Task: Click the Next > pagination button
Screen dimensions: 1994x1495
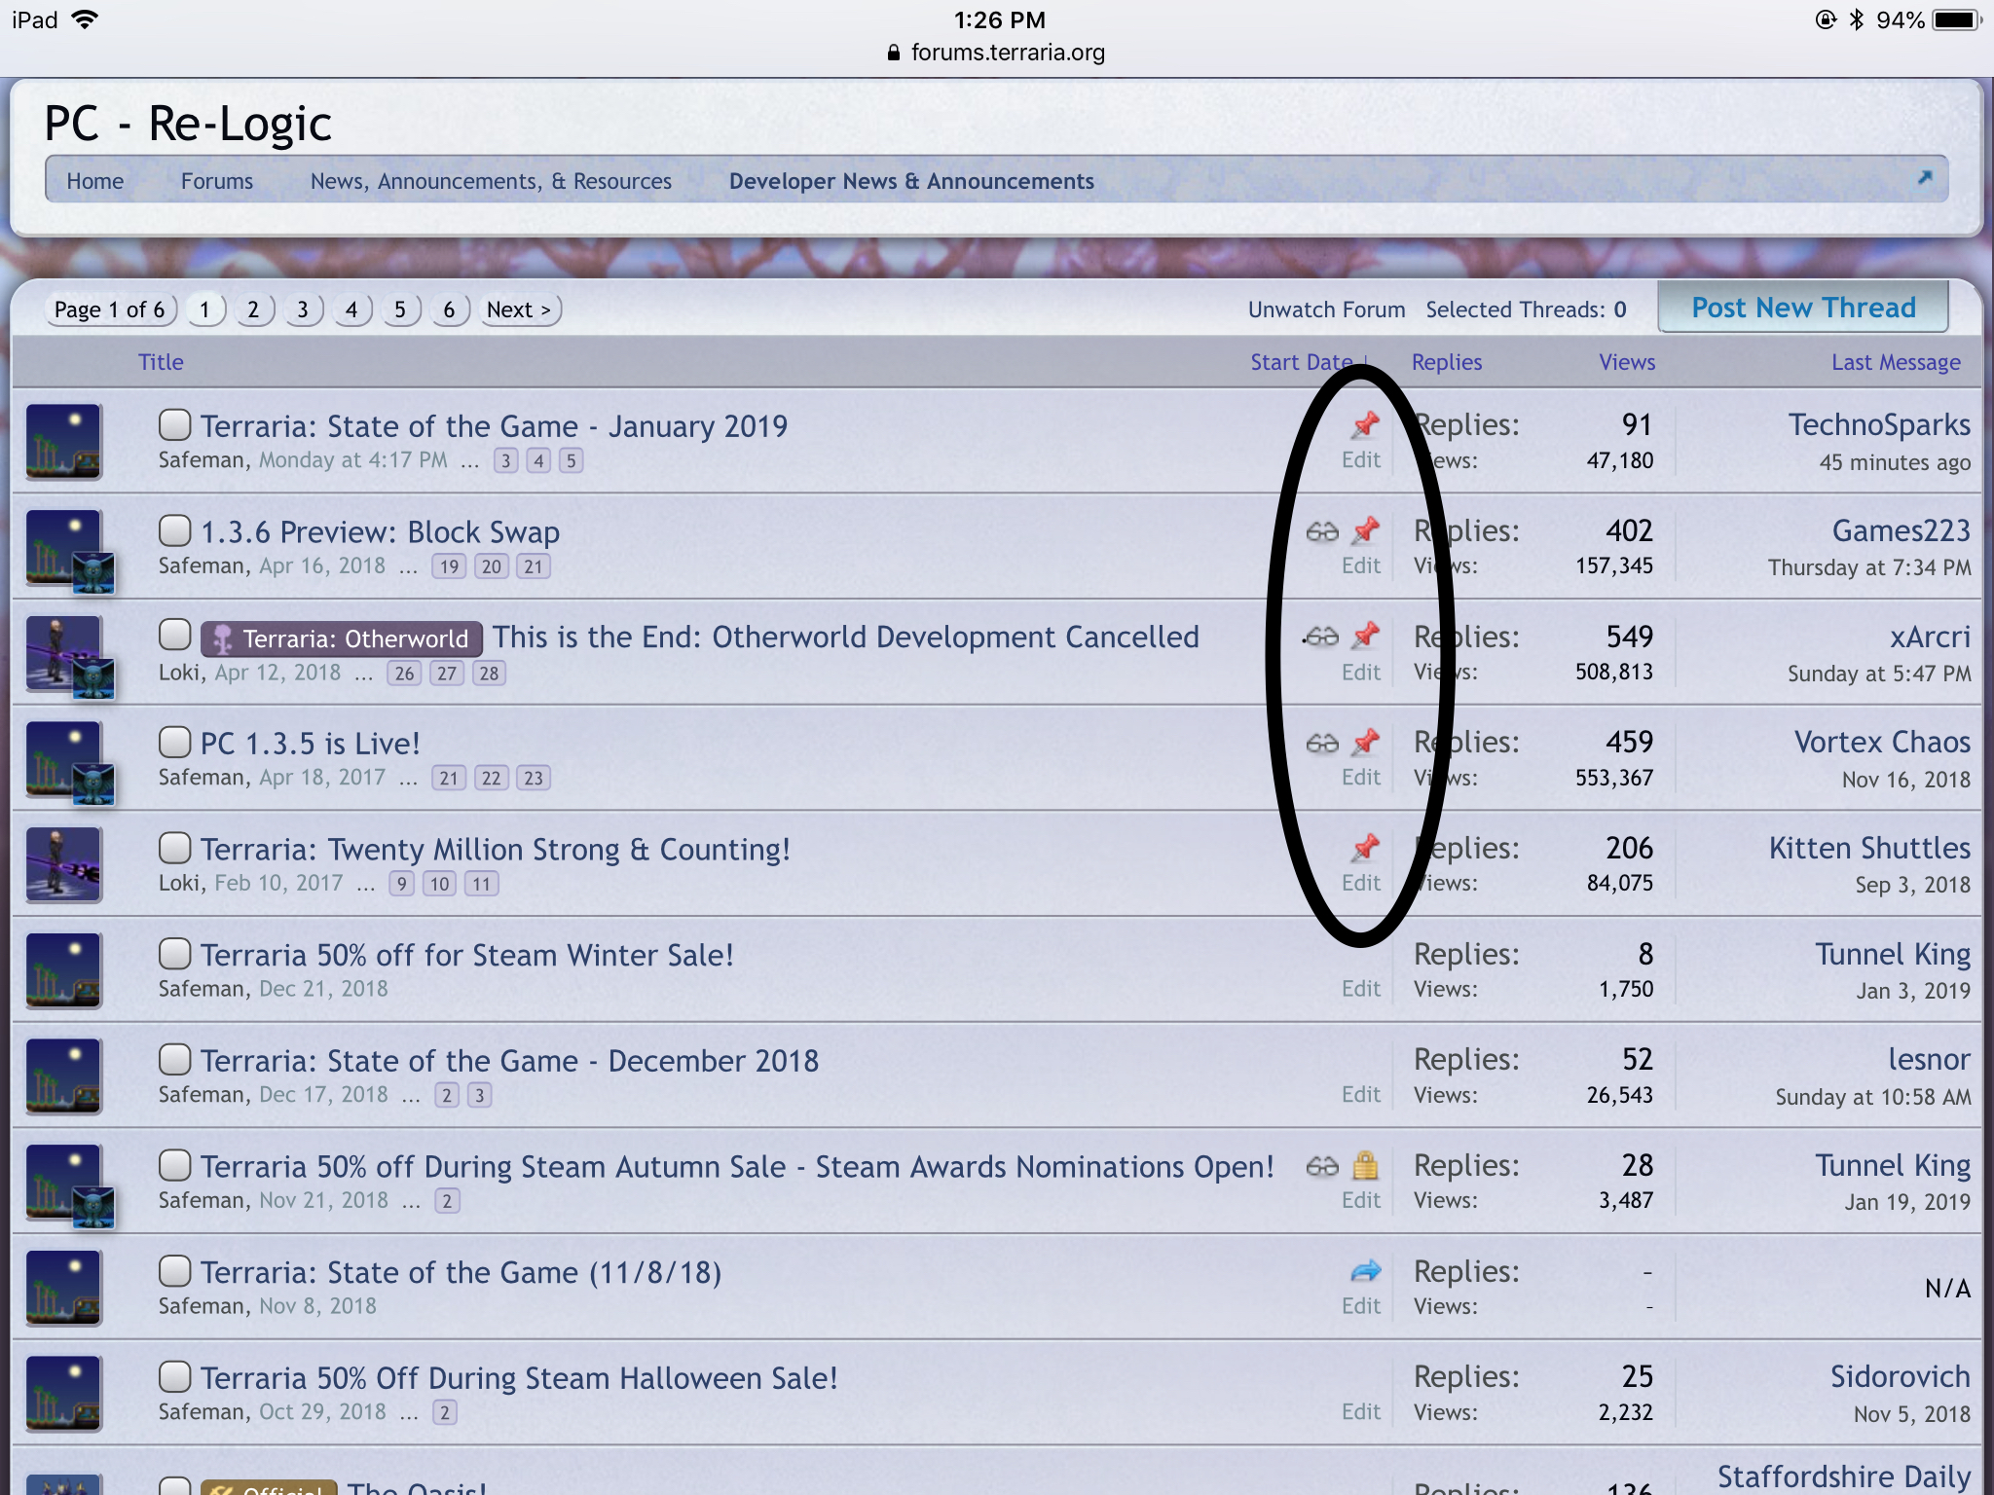Action: pos(520,310)
